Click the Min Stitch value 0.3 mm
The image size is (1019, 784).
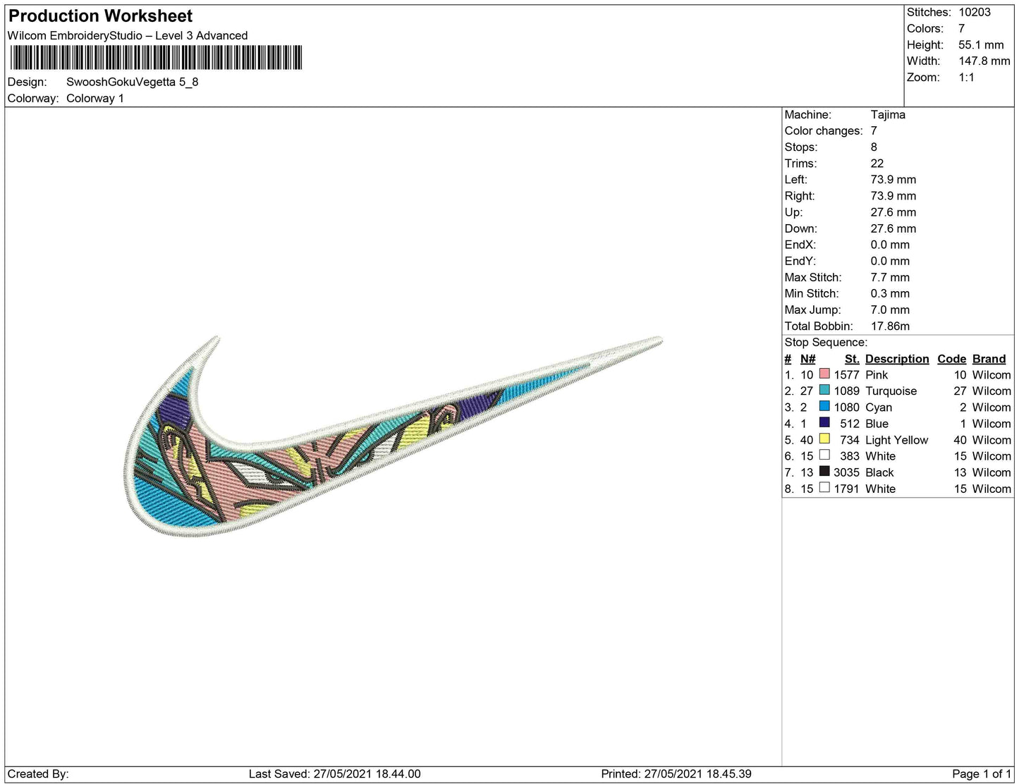click(890, 293)
